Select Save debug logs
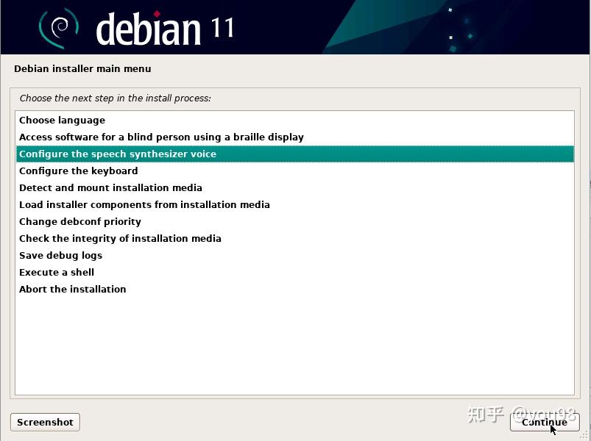This screenshot has width=591, height=441. point(60,255)
